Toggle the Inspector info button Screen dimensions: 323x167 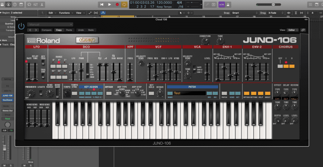coord(8,4)
